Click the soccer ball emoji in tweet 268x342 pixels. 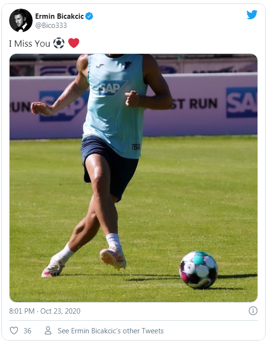59,43
